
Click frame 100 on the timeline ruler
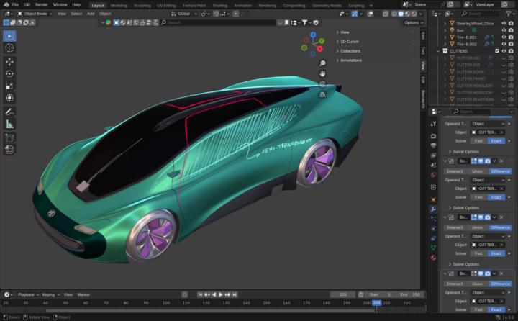pos(165,303)
